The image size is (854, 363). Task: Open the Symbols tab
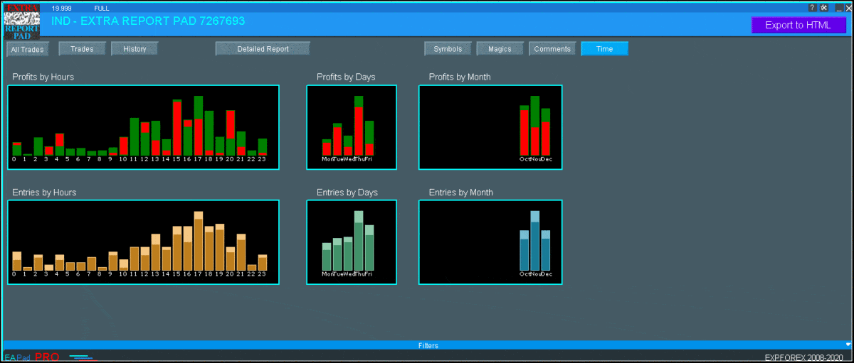[x=448, y=49]
